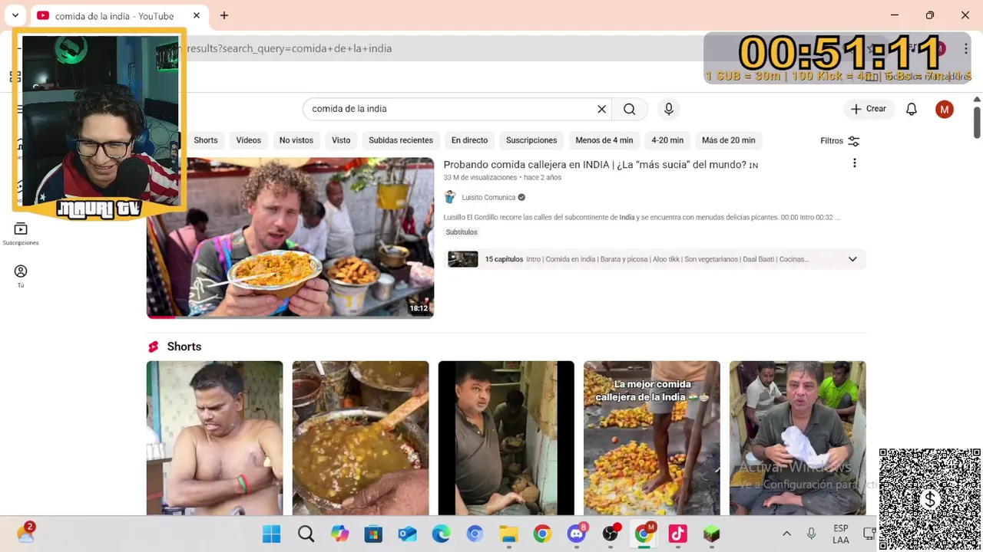Viewport: 983px width, 552px height.
Task: Open the ESP LAA language switcher
Action: (841, 534)
